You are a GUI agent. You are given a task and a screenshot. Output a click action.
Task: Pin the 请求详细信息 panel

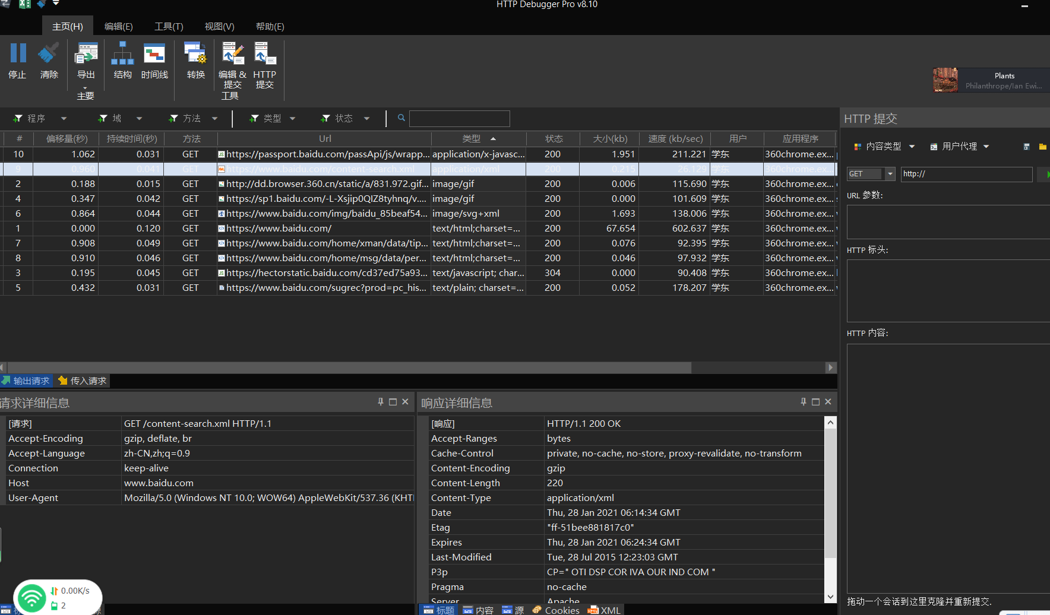pos(381,402)
